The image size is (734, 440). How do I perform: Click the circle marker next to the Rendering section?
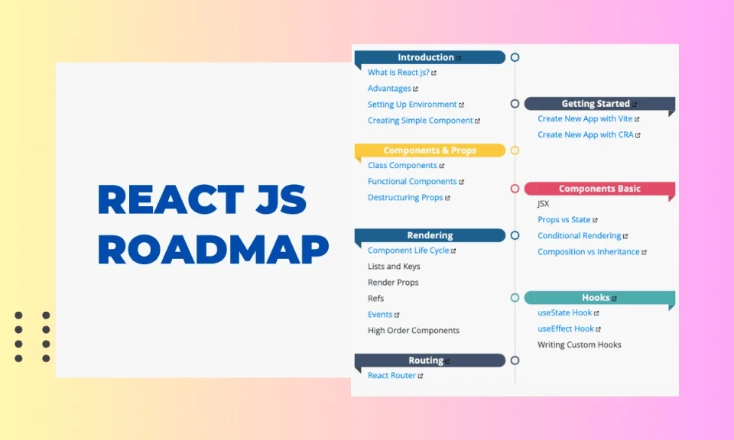coord(515,235)
